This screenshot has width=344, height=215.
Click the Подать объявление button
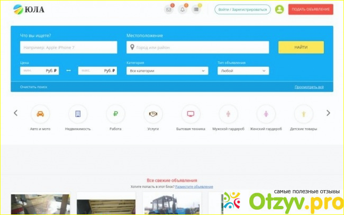point(310,10)
